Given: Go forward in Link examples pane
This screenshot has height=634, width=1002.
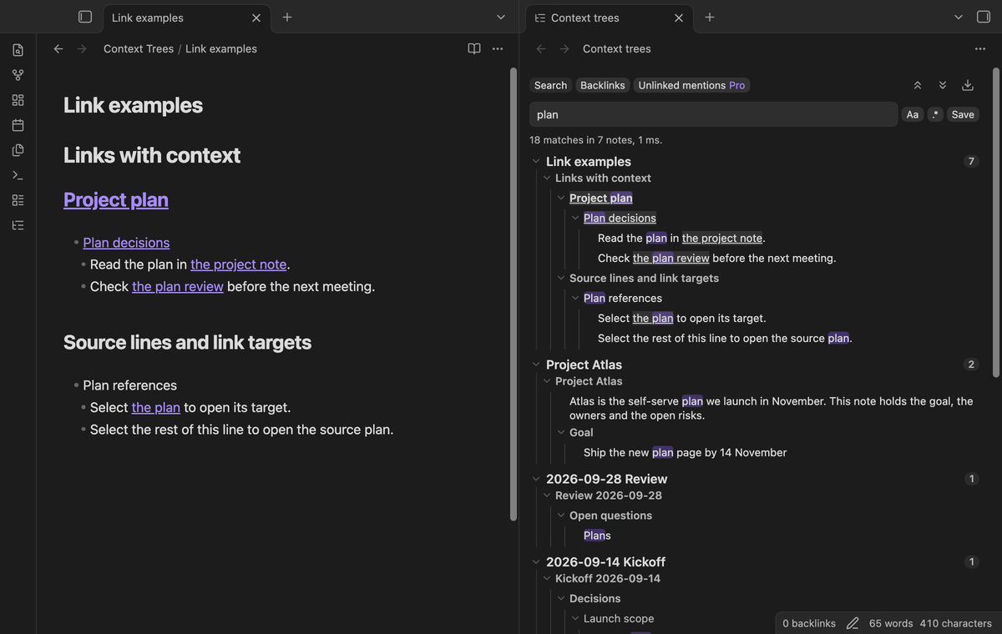Looking at the screenshot, I should 81,49.
